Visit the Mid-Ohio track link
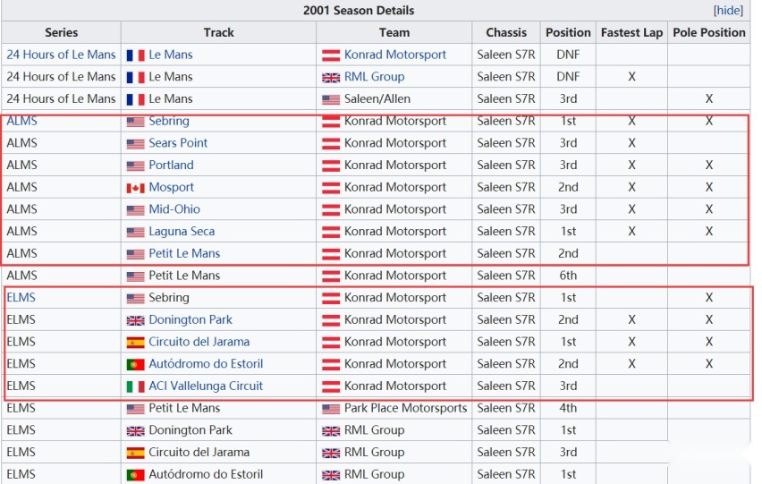 click(174, 209)
